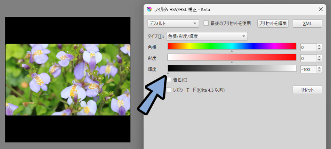Decrease 彩度 value with down stepper arrow

click(319, 60)
